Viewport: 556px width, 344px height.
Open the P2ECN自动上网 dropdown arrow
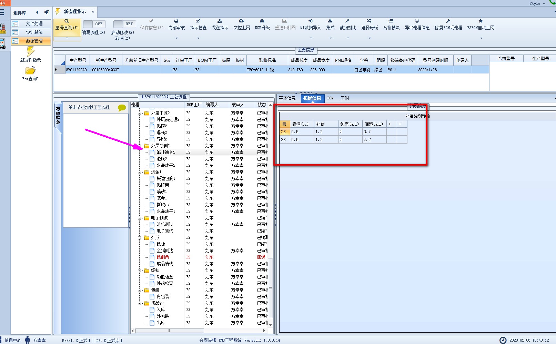coord(481,38)
